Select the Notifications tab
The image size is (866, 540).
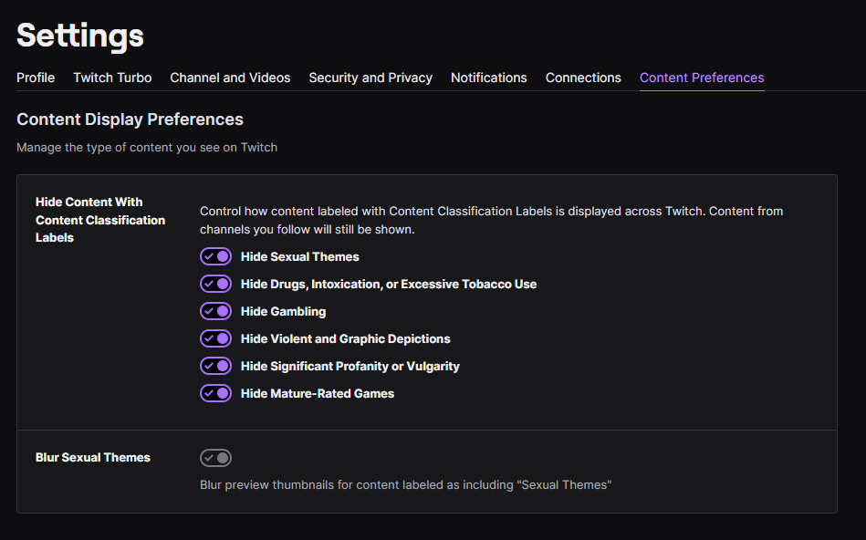[x=489, y=78]
